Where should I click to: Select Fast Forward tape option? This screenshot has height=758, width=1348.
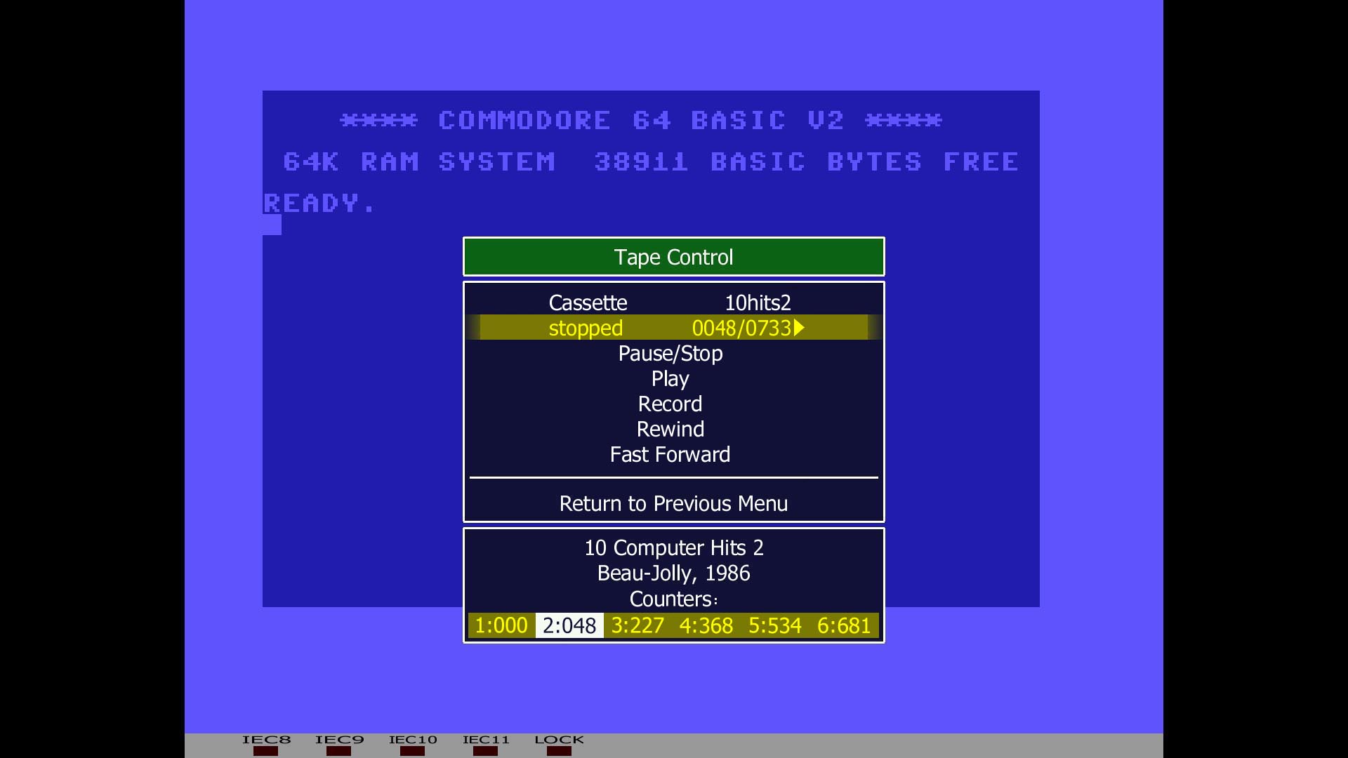point(670,454)
